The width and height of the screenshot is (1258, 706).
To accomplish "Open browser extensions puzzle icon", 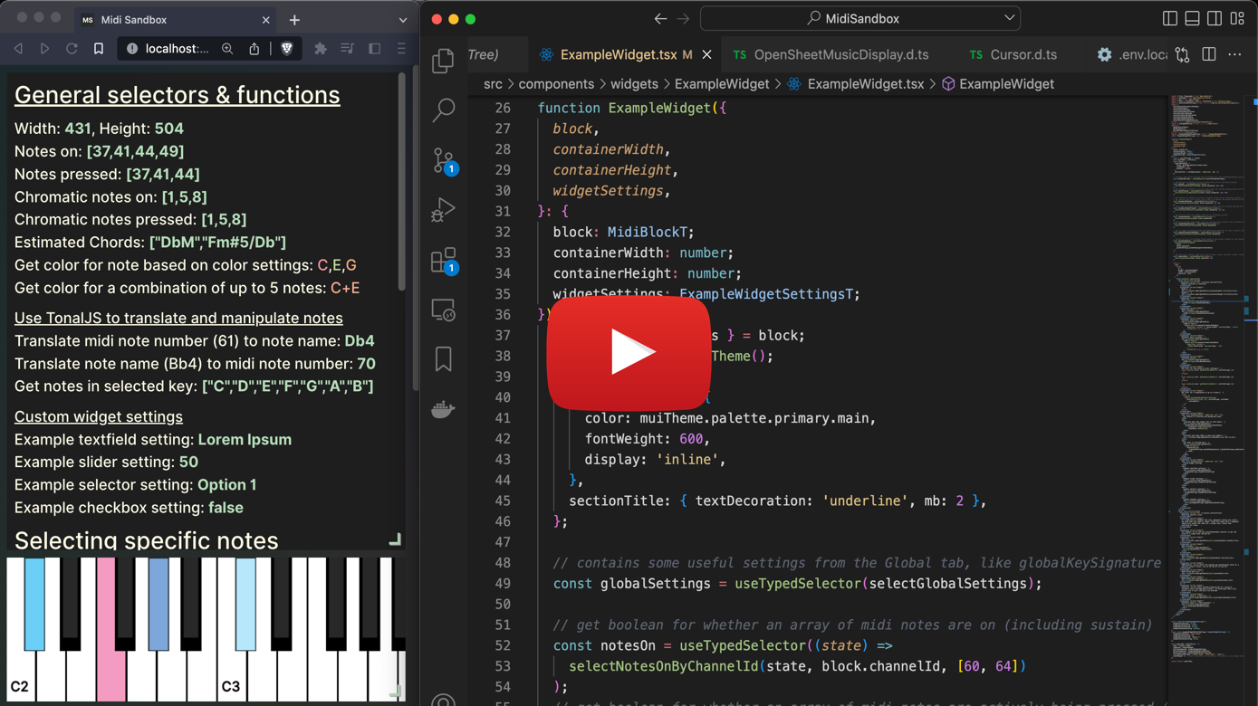I will (x=321, y=49).
